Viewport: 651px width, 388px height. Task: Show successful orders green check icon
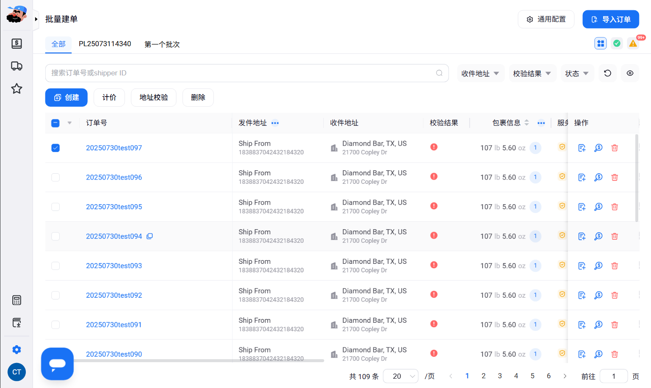click(617, 43)
